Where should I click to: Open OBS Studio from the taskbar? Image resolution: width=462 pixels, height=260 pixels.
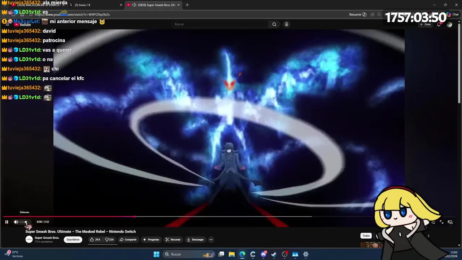tap(284, 254)
